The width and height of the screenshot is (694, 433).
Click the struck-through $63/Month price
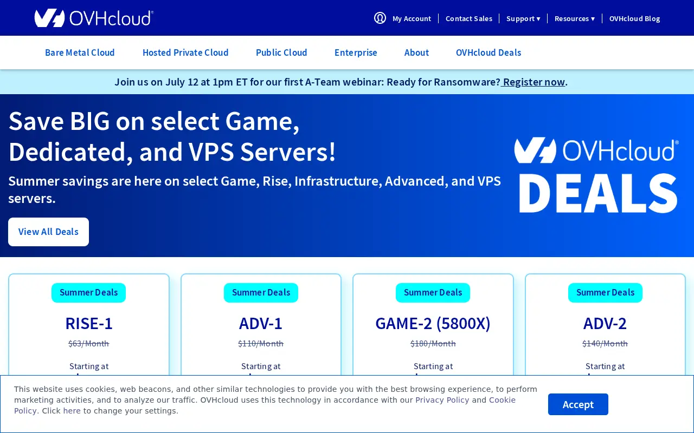pos(89,343)
